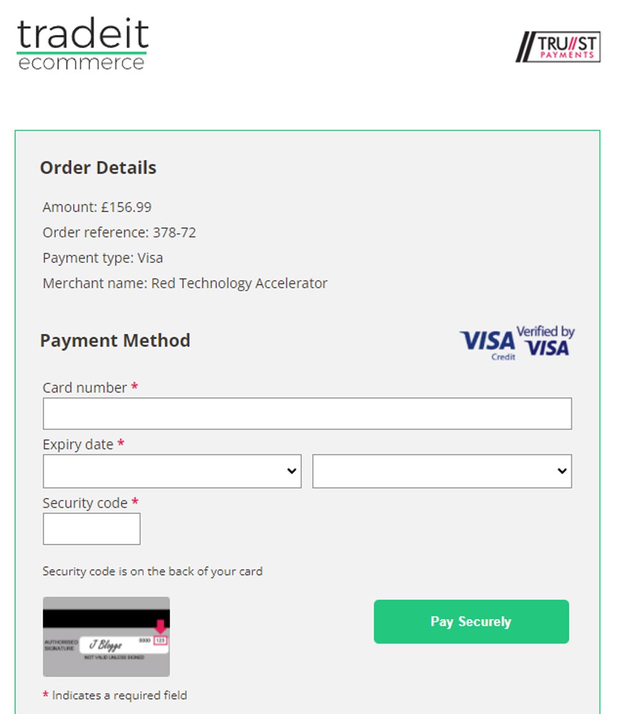Click the Visa Credit logo

coord(487,345)
